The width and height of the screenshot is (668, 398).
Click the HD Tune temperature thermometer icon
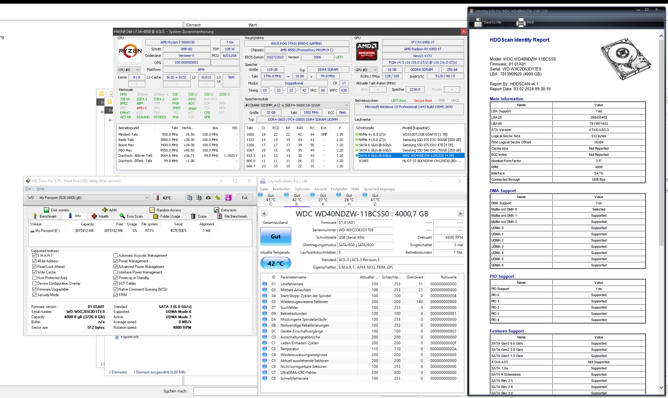tap(158, 198)
